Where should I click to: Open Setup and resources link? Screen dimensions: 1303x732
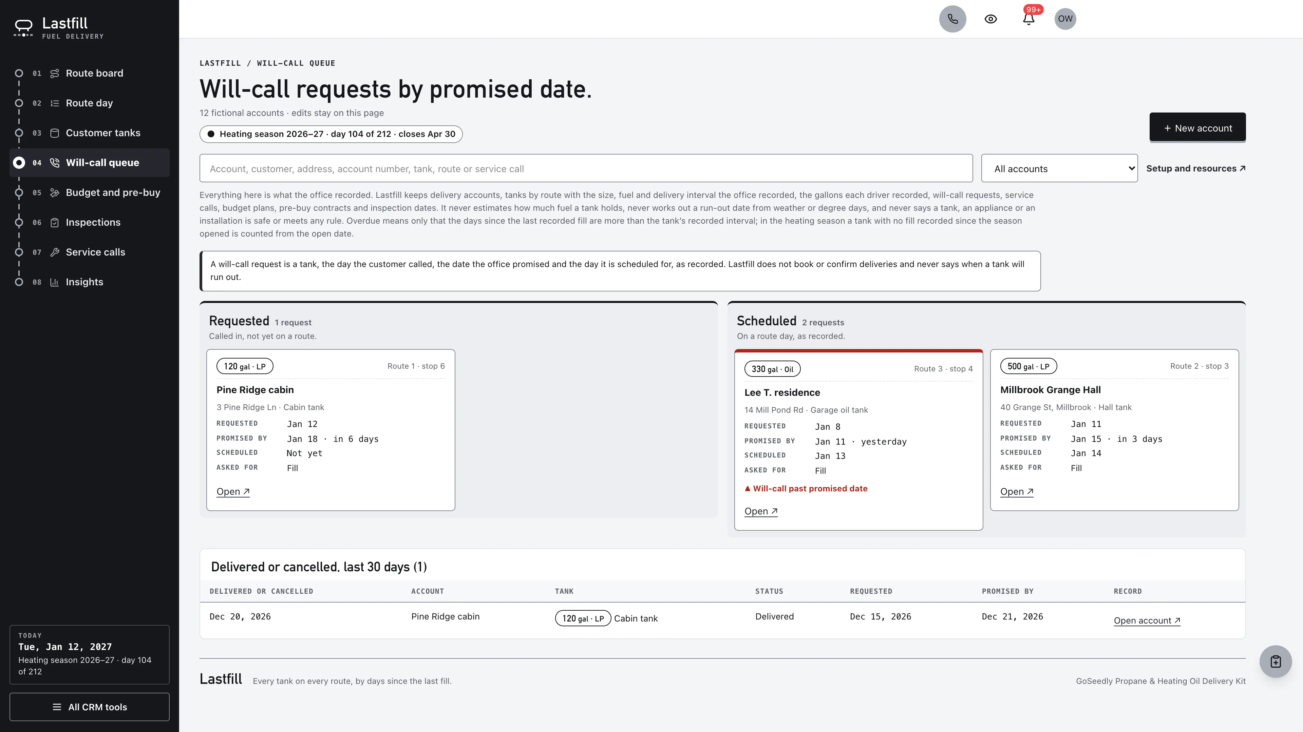pyautogui.click(x=1196, y=168)
